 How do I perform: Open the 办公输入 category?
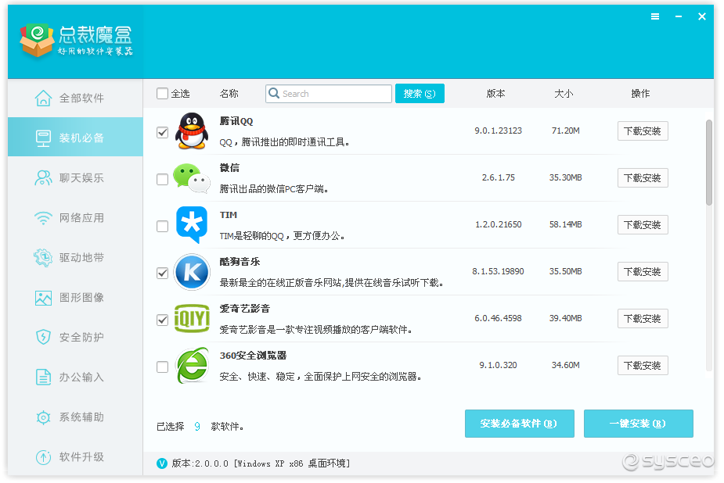75,377
